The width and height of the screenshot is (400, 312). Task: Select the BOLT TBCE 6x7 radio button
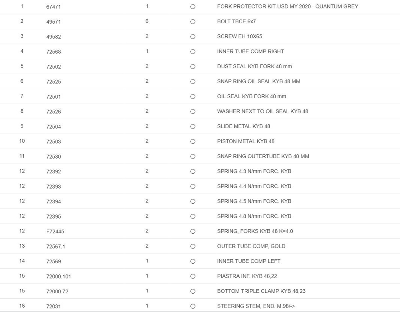click(193, 22)
